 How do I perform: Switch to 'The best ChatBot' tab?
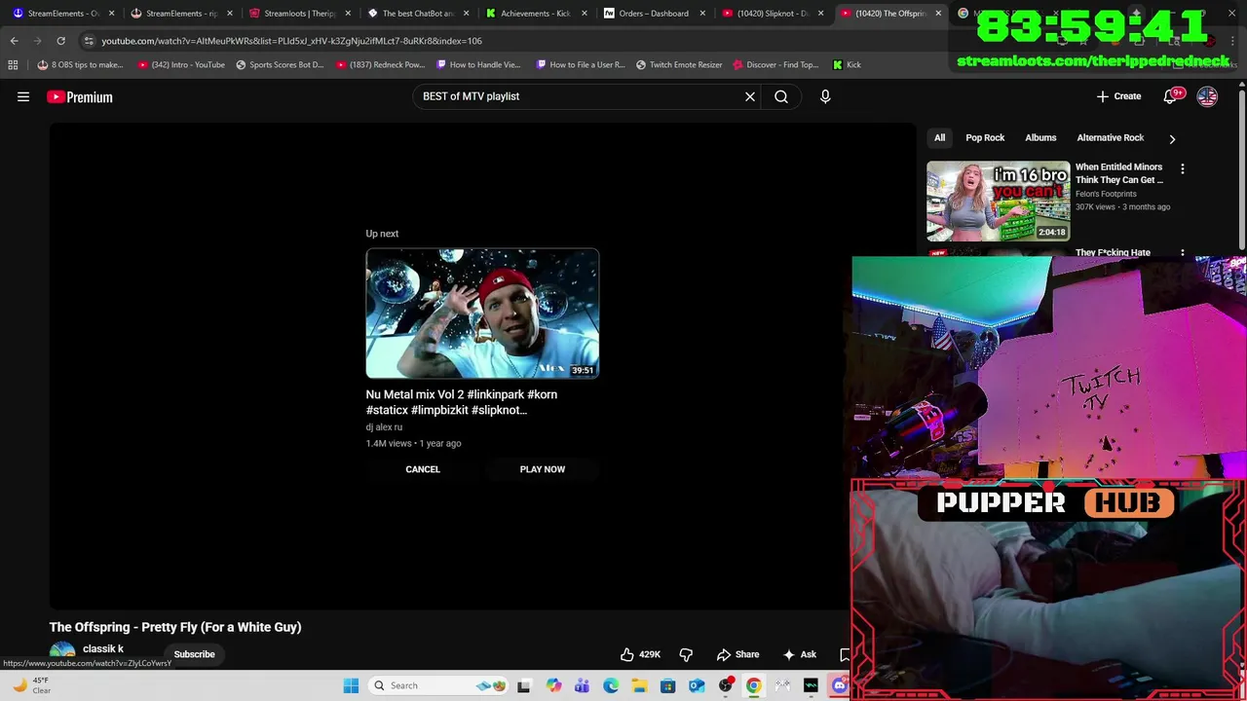pyautogui.click(x=417, y=14)
